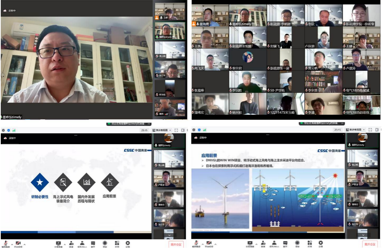Expand audio options arrow in bottom-left toolbar
386x250 pixels.
click(11, 244)
